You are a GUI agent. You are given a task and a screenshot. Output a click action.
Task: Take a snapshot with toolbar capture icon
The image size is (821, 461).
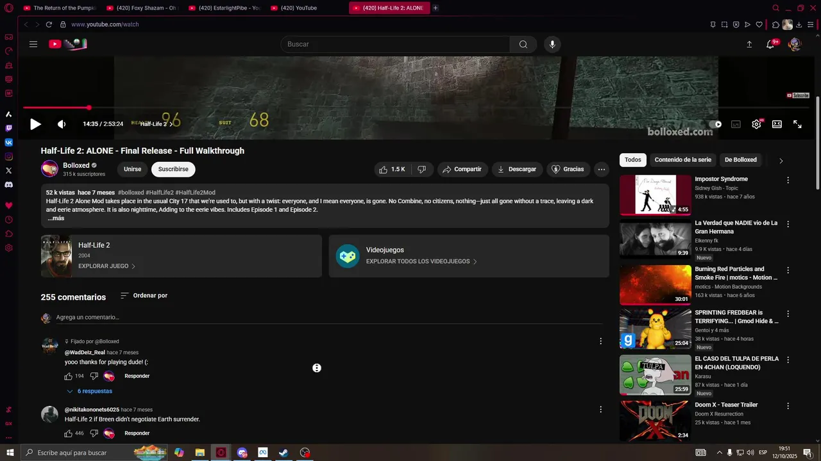[x=724, y=24]
